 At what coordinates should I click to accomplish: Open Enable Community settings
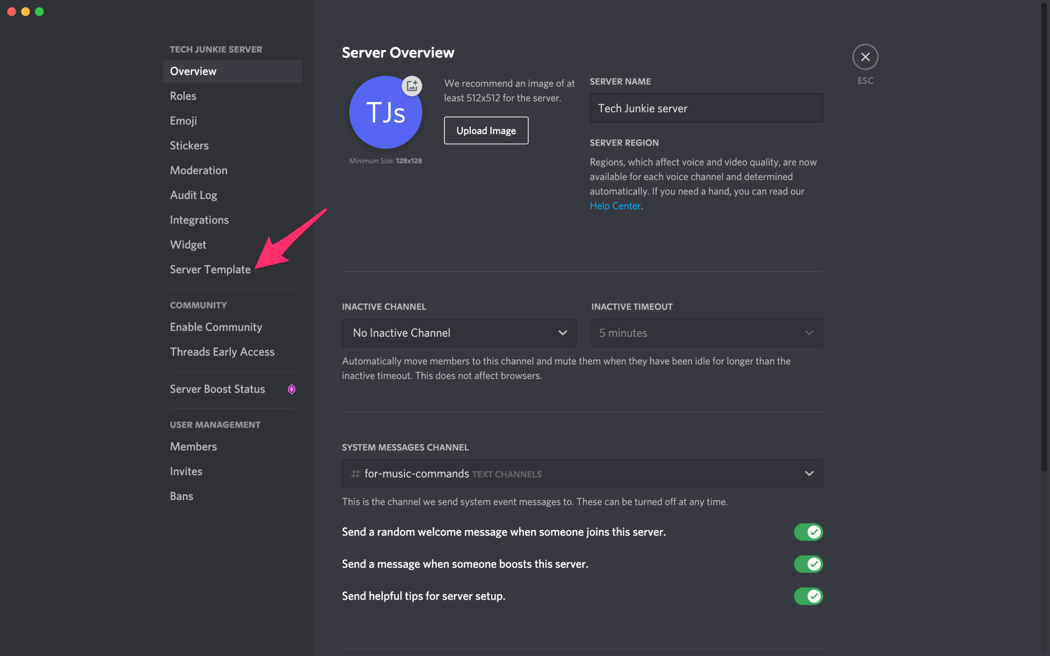pos(216,326)
